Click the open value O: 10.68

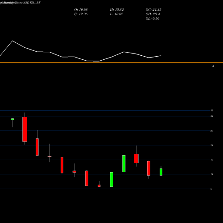[x=81, y=10]
